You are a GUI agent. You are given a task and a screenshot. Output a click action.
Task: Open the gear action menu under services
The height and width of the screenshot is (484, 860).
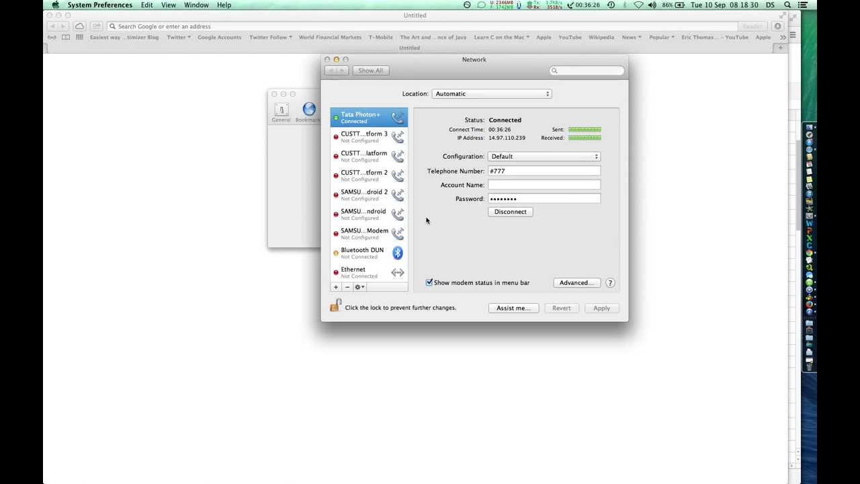click(359, 287)
